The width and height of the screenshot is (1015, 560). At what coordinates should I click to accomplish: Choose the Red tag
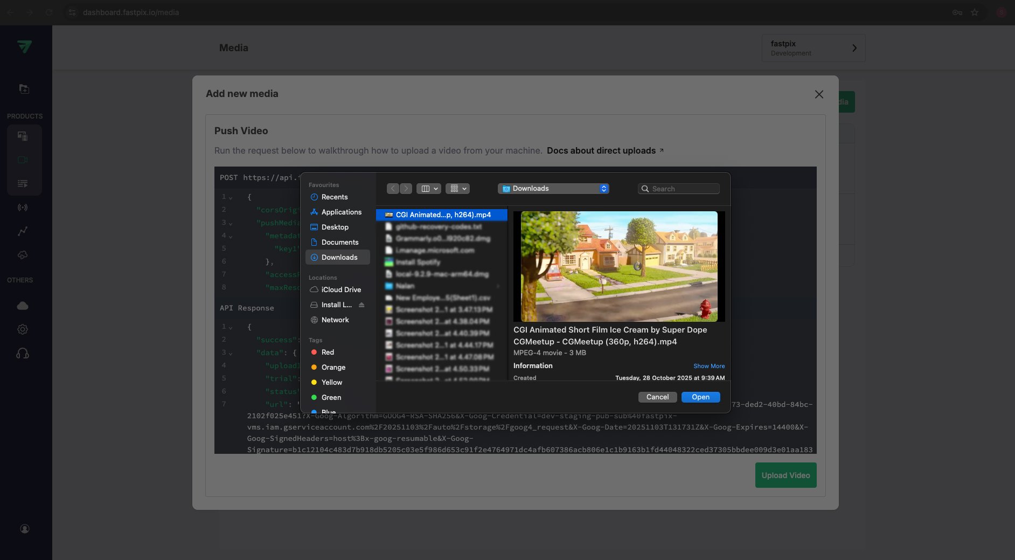coord(328,352)
